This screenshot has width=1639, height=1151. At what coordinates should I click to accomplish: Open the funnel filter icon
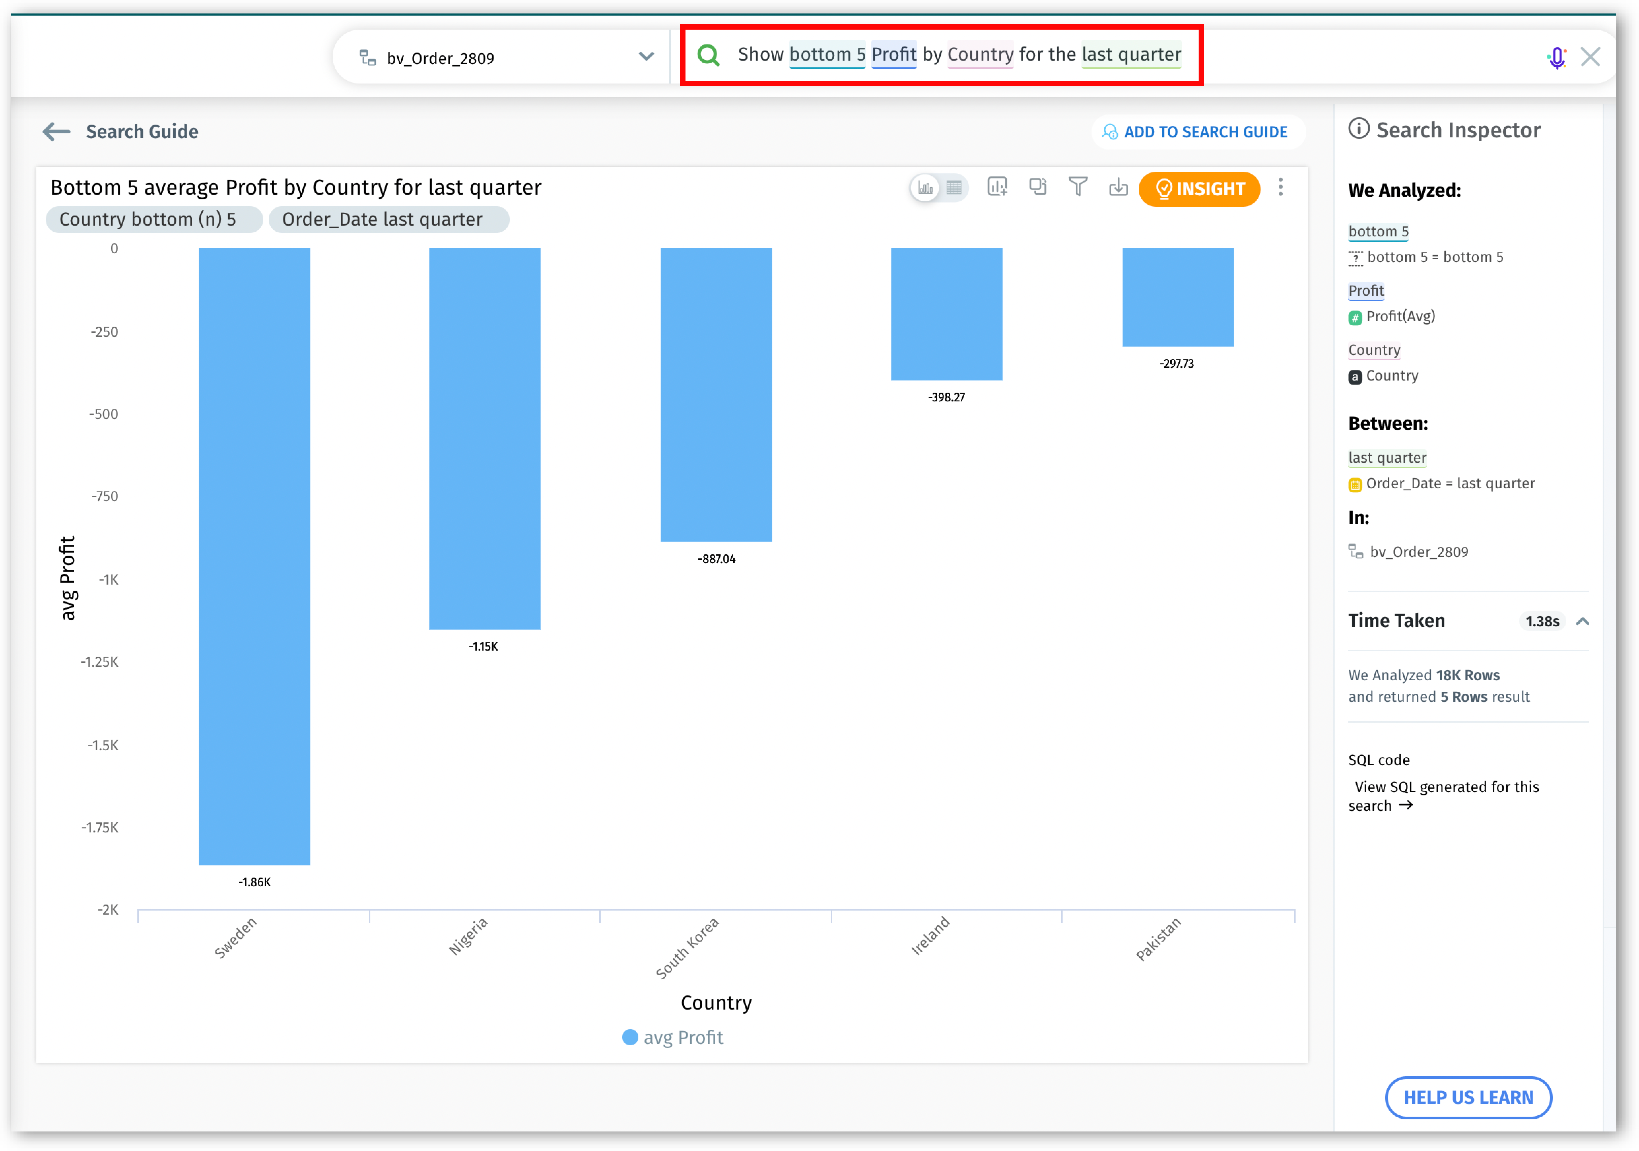point(1078,187)
